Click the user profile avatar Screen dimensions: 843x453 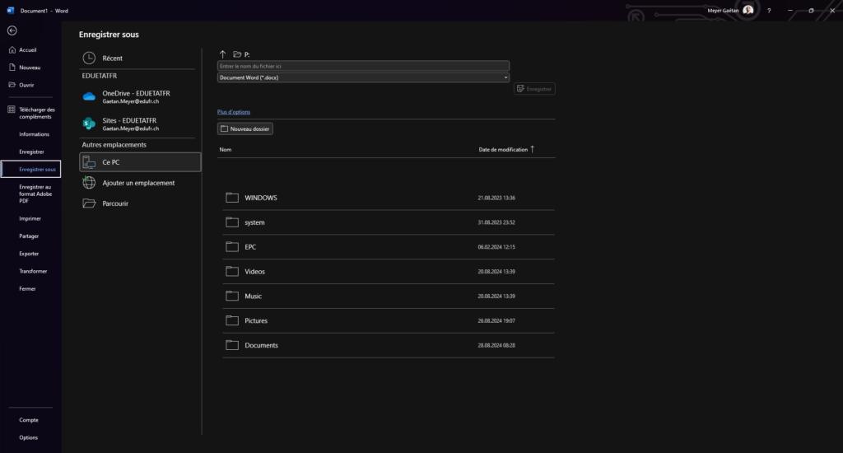pyautogui.click(x=748, y=10)
